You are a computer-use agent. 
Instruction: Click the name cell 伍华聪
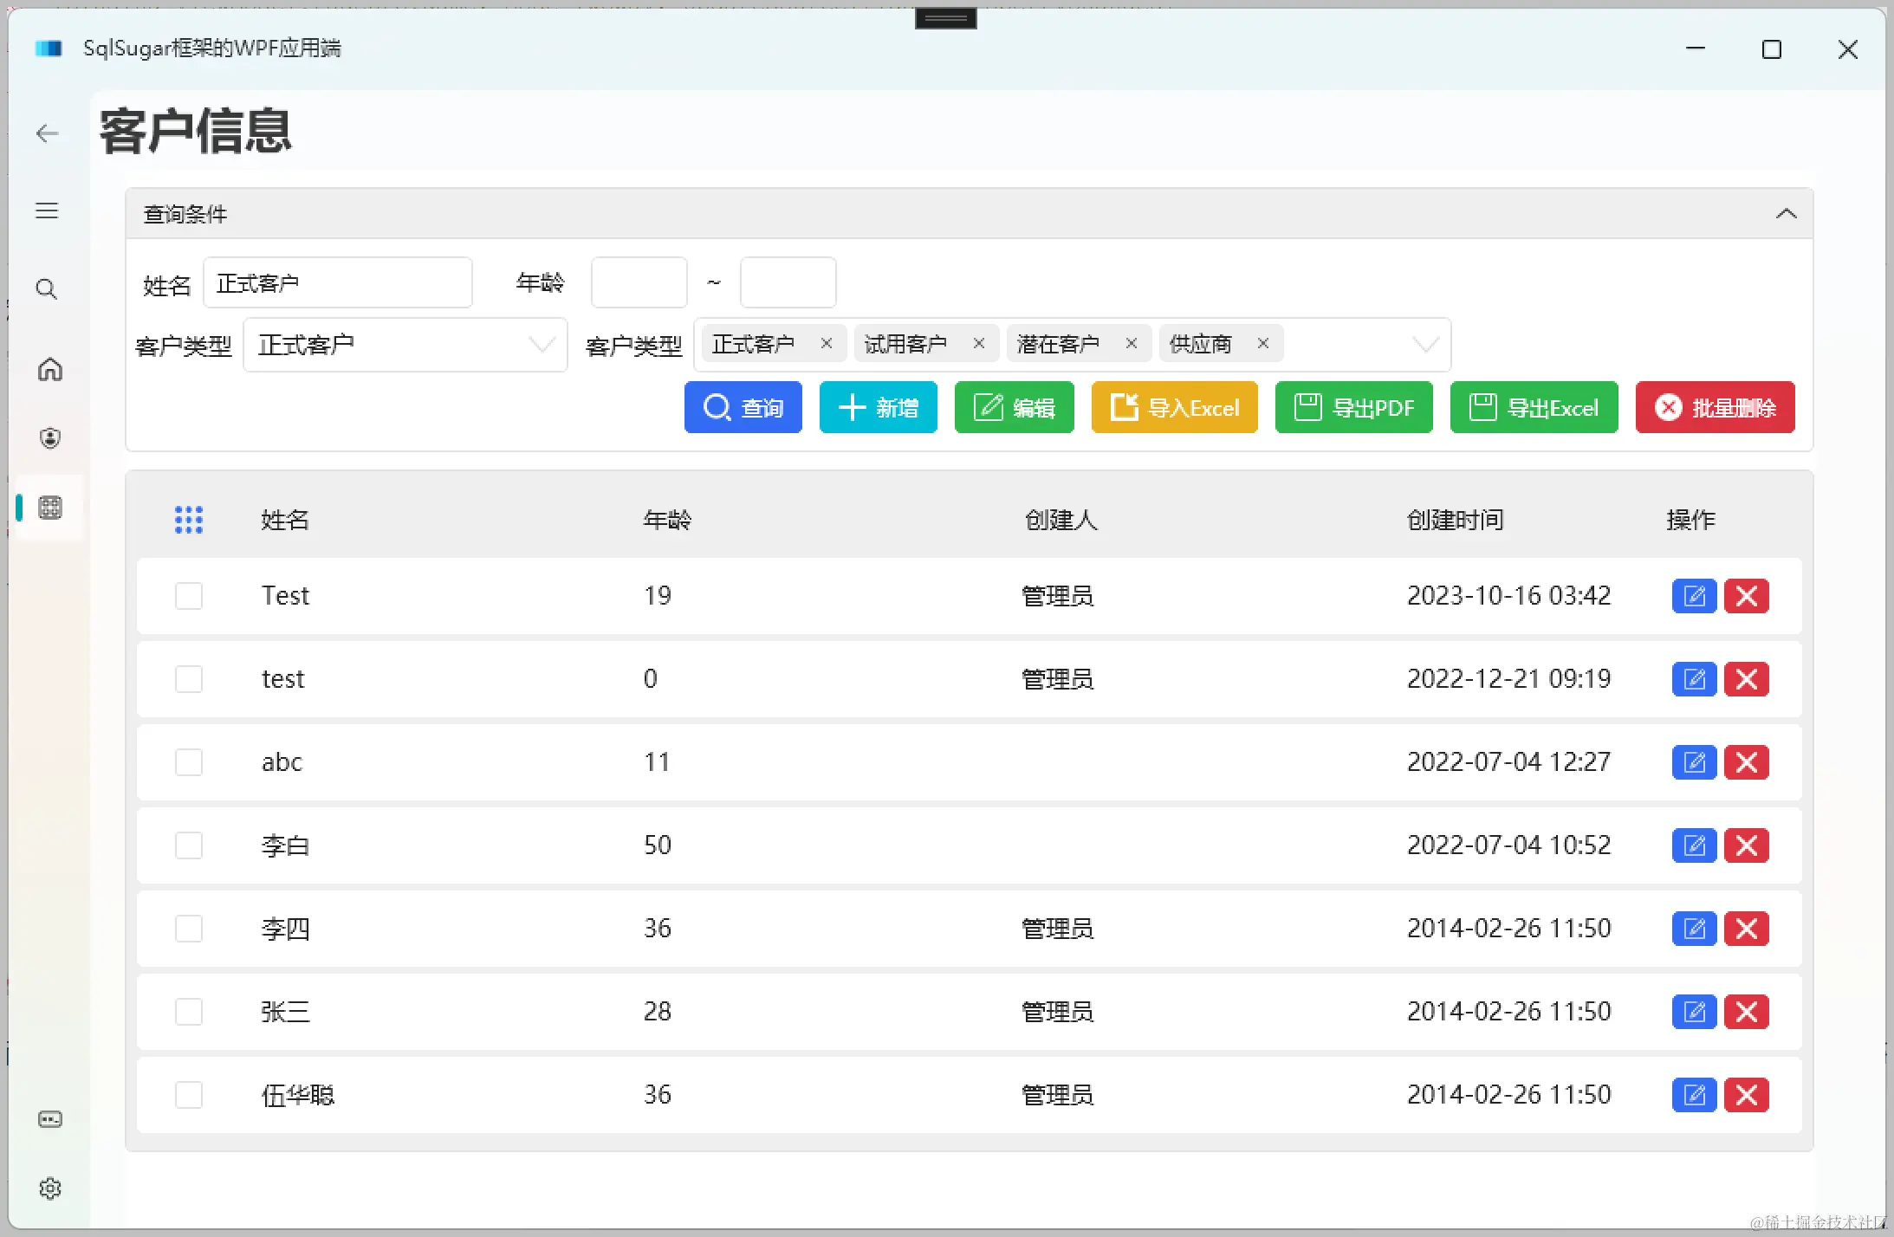tap(298, 1095)
